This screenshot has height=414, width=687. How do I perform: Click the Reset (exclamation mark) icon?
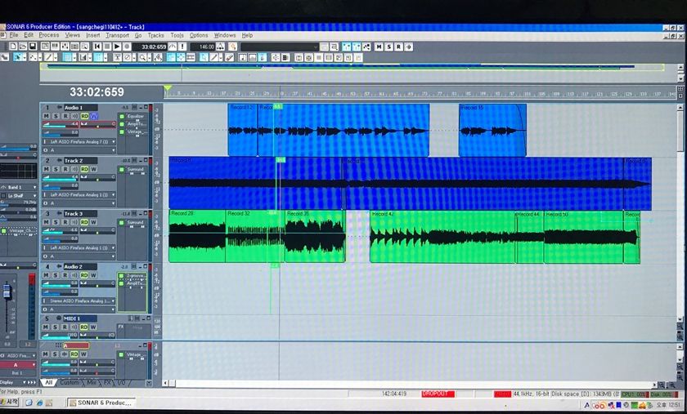click(182, 47)
